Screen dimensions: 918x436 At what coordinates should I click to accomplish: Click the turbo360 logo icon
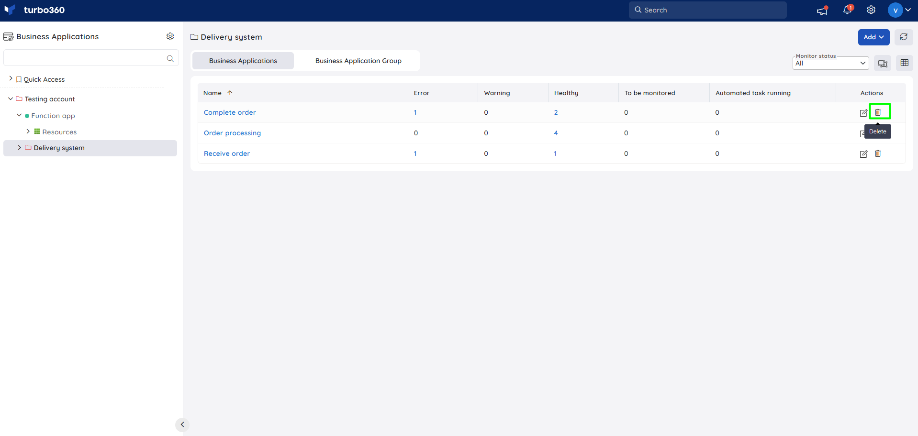(x=10, y=10)
